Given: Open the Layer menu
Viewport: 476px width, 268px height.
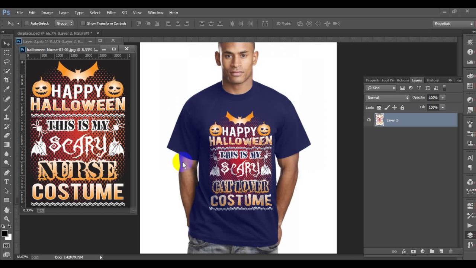Looking at the screenshot, I should tap(64, 13).
